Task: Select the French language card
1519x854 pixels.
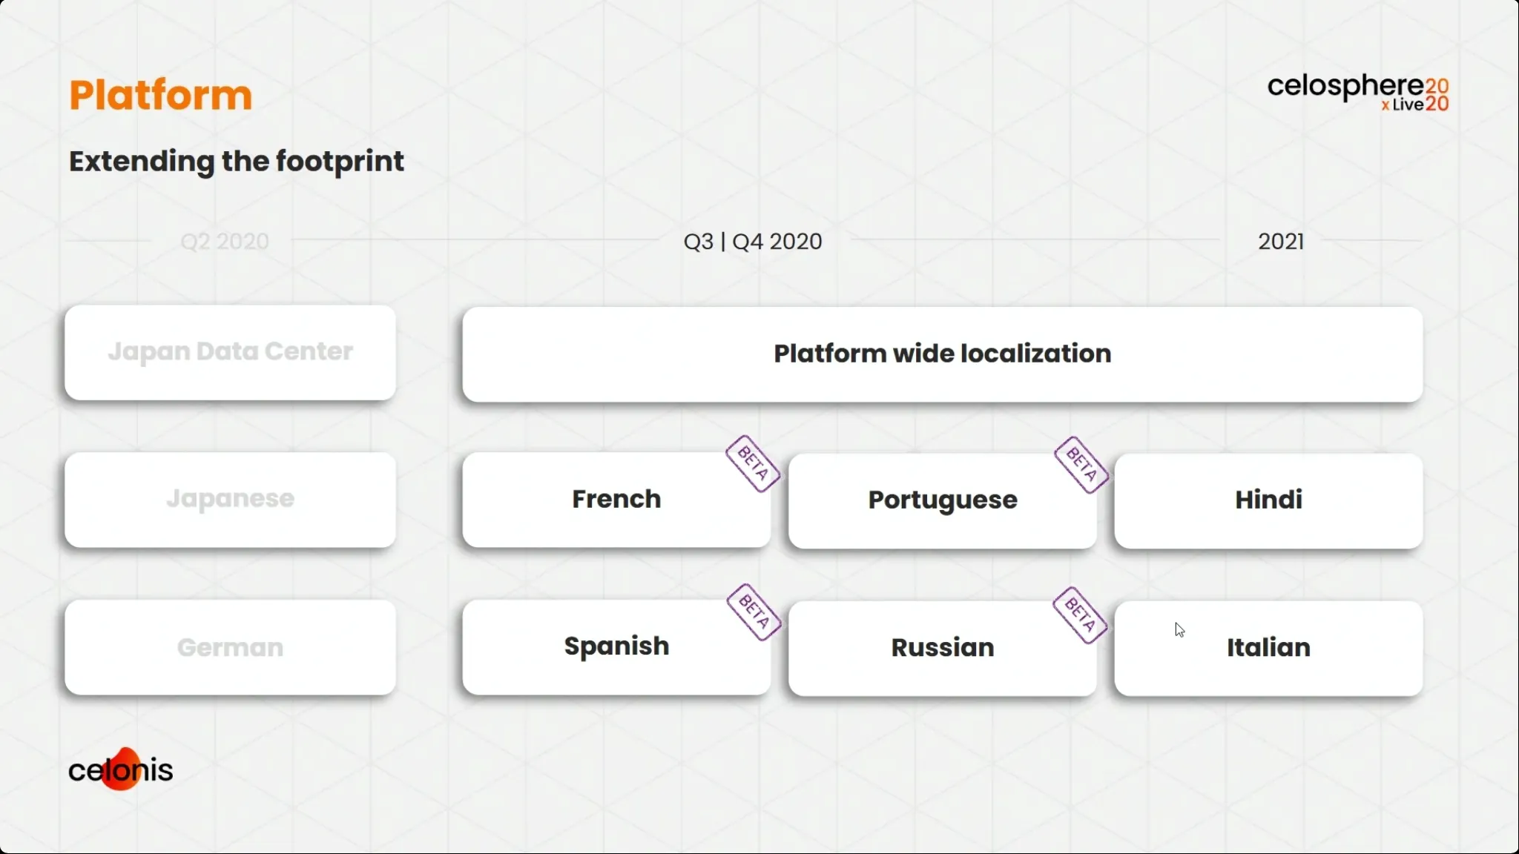Action: 616,500
